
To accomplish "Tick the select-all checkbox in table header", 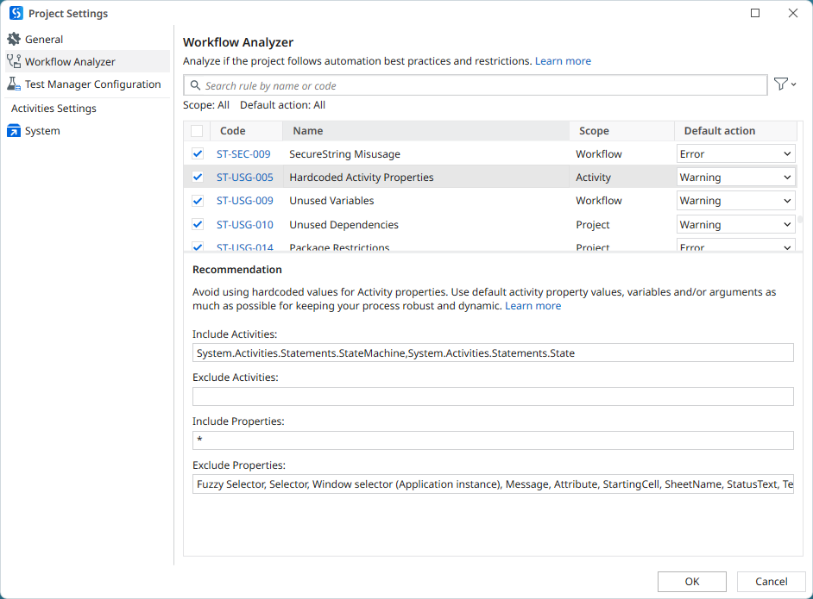I will (x=197, y=131).
